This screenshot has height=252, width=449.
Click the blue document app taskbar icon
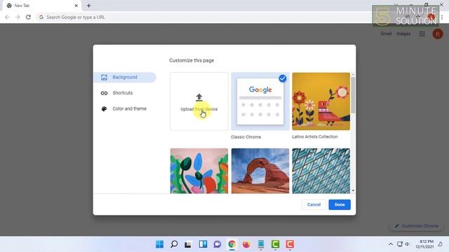pyautogui.click(x=261, y=244)
